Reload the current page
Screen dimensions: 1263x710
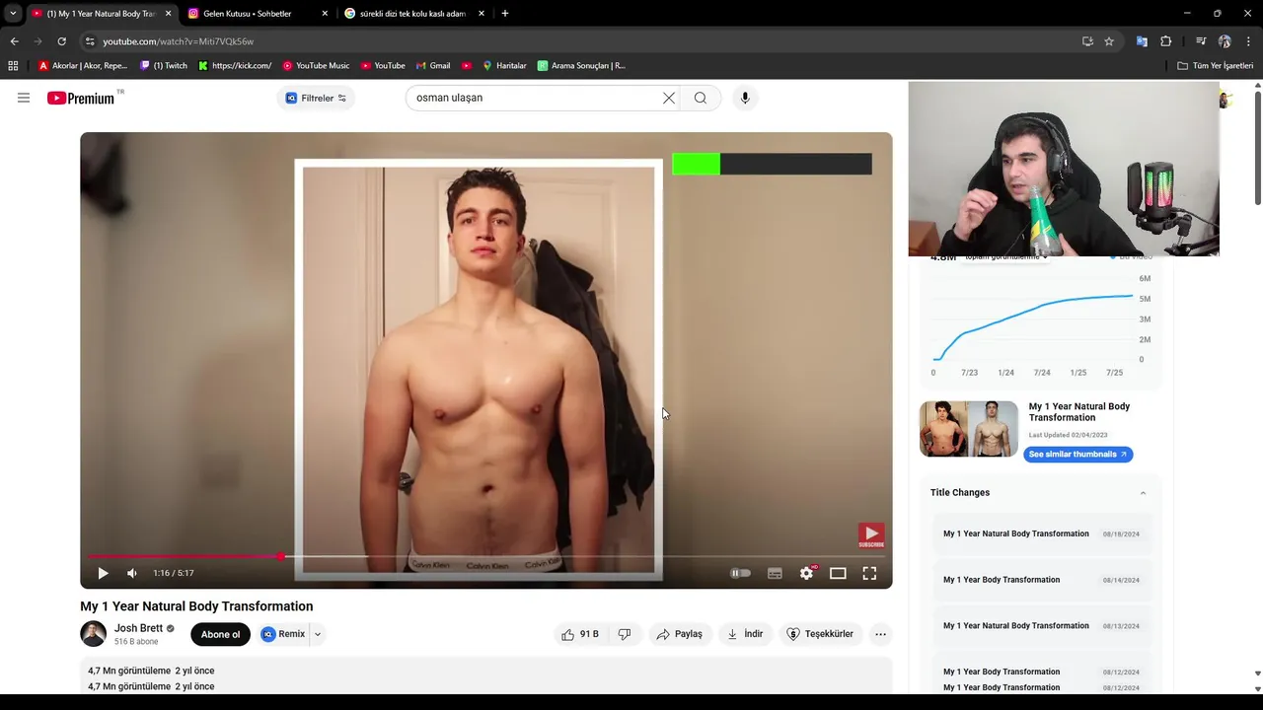pyautogui.click(x=61, y=41)
